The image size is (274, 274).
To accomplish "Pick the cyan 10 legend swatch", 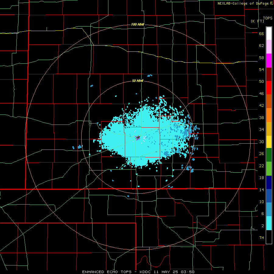I will 269,223.
